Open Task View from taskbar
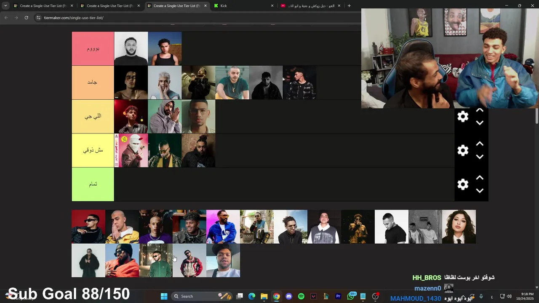The image size is (539, 303). [x=240, y=296]
